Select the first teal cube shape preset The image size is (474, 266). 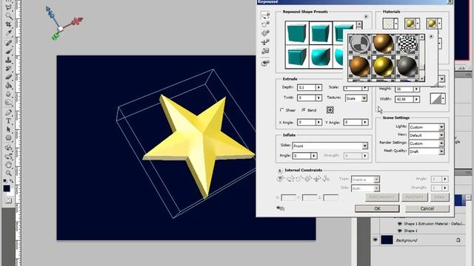(x=296, y=33)
